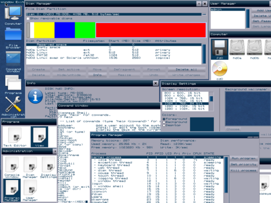The width and height of the screenshot is (271, 203).
Task: Select the Background color radio button
Action: pos(164,122)
